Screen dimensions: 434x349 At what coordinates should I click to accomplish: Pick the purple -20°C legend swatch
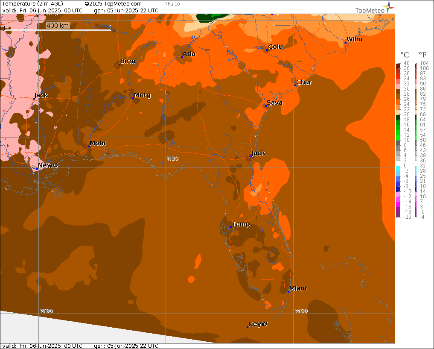[398, 215]
